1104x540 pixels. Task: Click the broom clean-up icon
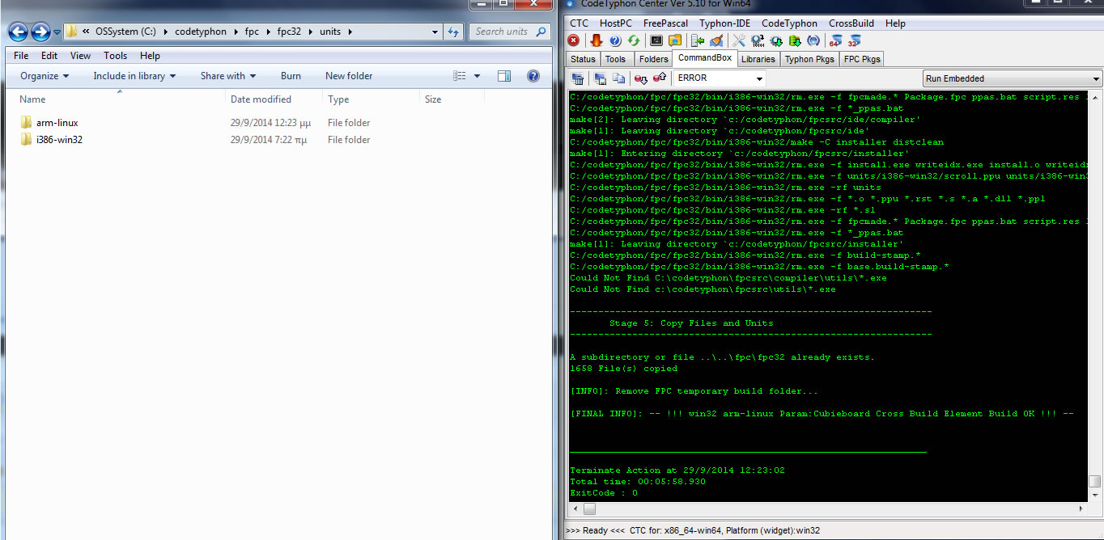[716, 40]
